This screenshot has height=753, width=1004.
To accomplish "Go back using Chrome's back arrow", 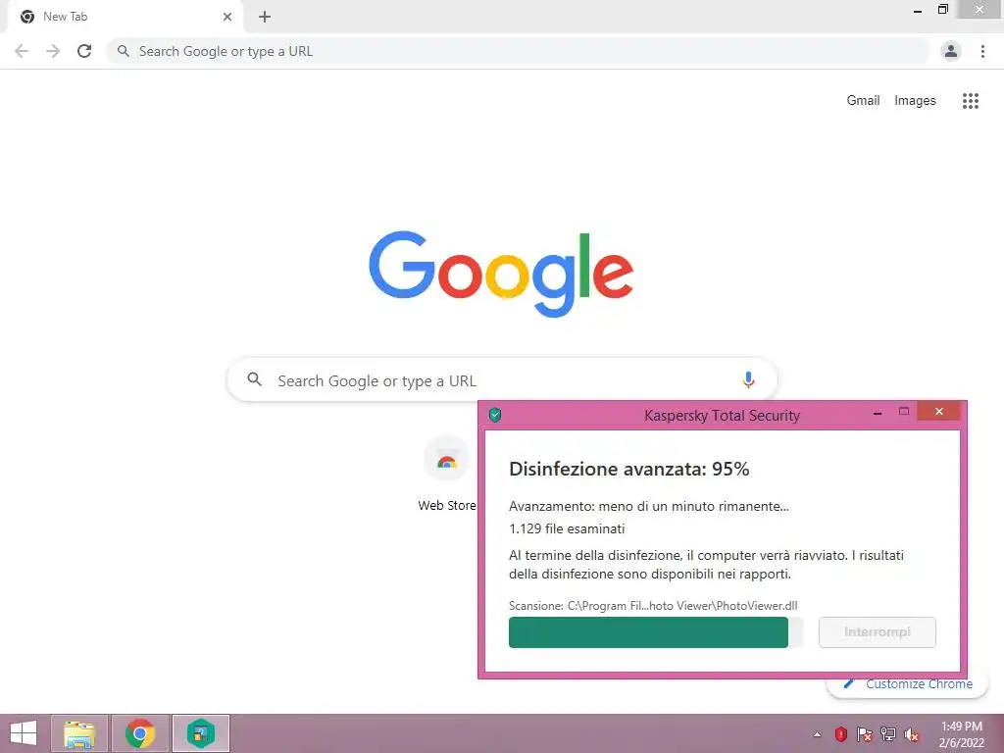I will [x=22, y=51].
